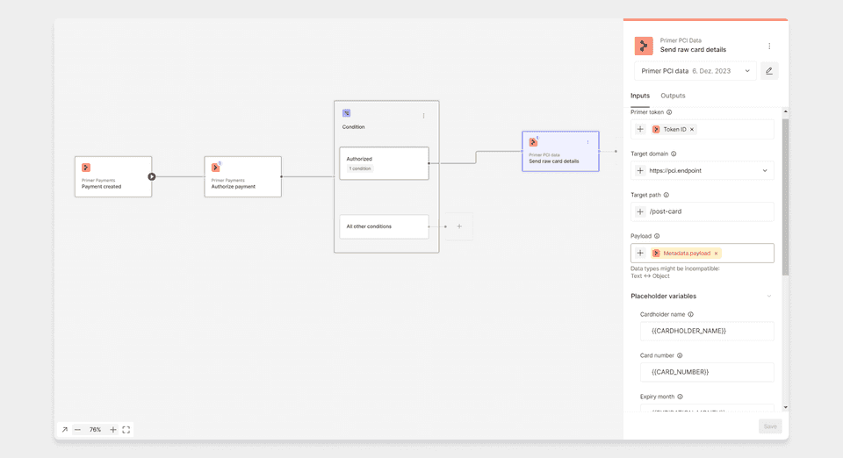The height and width of the screenshot is (458, 843).
Task: Click the Metadata.payload chip
Action: pyautogui.click(x=686, y=254)
